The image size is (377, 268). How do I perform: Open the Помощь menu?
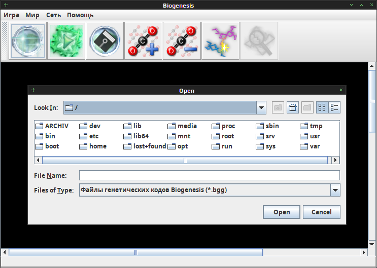(x=80, y=15)
